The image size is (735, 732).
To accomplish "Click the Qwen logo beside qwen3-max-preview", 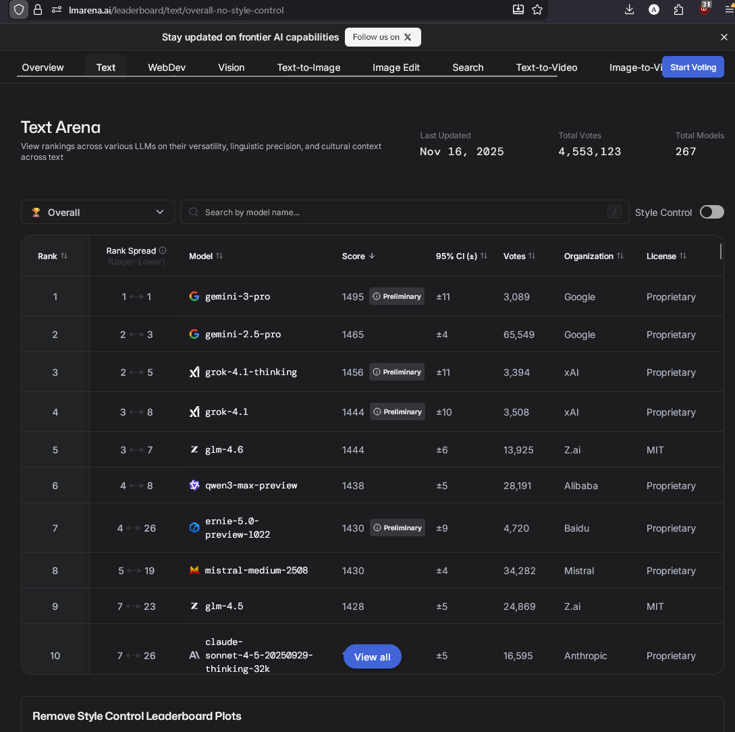I will (x=194, y=486).
